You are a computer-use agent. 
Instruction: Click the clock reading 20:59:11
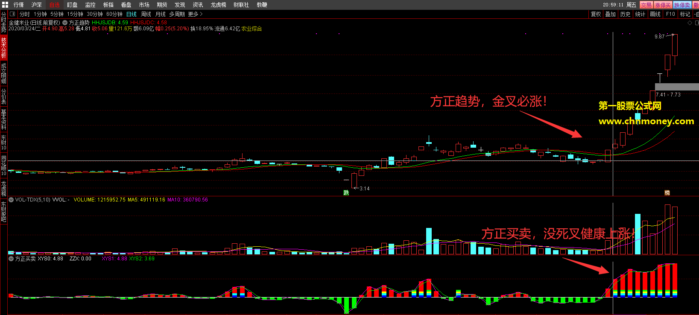tap(613, 5)
